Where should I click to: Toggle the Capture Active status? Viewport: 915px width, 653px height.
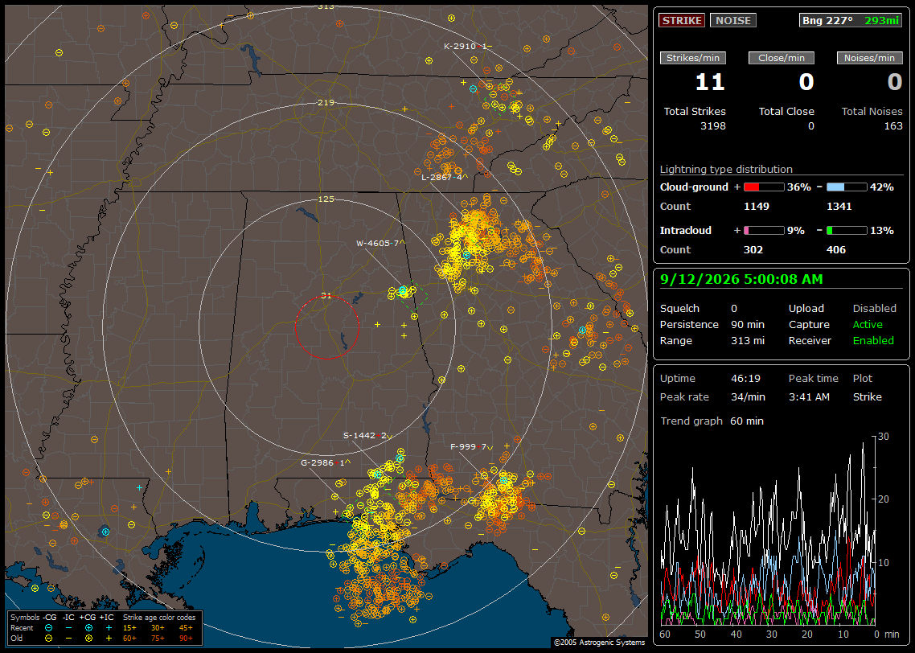coord(867,325)
